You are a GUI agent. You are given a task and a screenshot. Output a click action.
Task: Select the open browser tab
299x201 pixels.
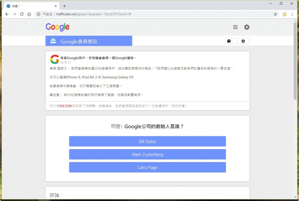[x=32, y=6]
